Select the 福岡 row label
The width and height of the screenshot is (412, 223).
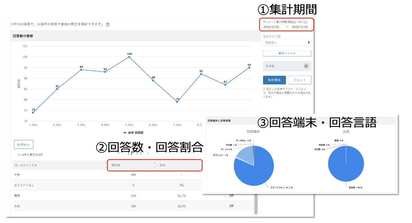[x=17, y=196]
